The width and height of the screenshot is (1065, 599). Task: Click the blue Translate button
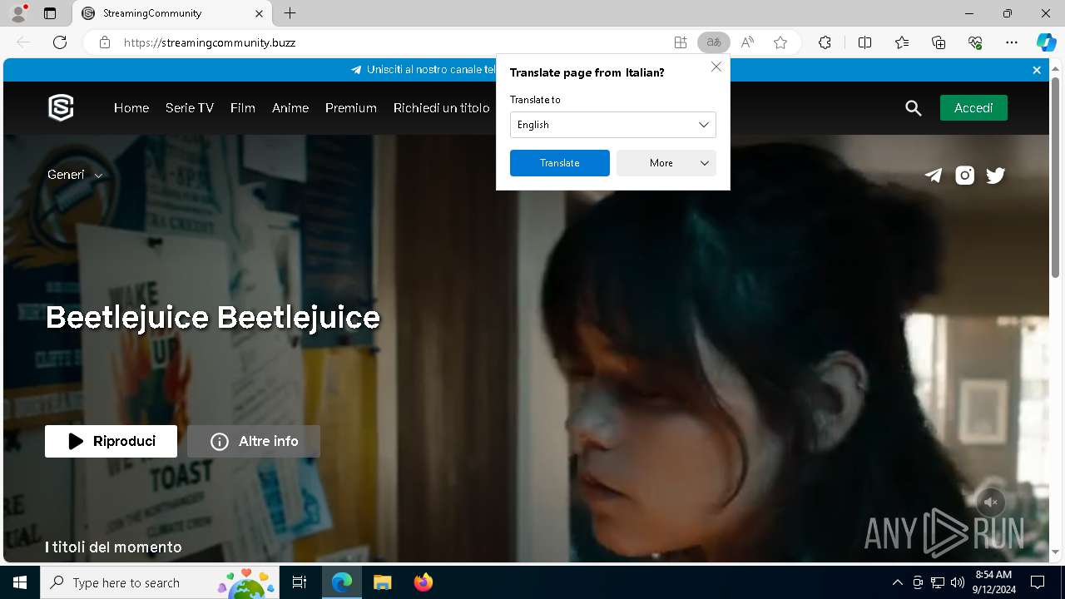tap(559, 163)
